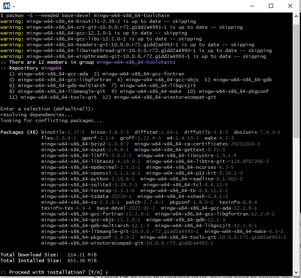Minimize the terminal window
This screenshot has width=301, height=278.
click(x=251, y=6)
